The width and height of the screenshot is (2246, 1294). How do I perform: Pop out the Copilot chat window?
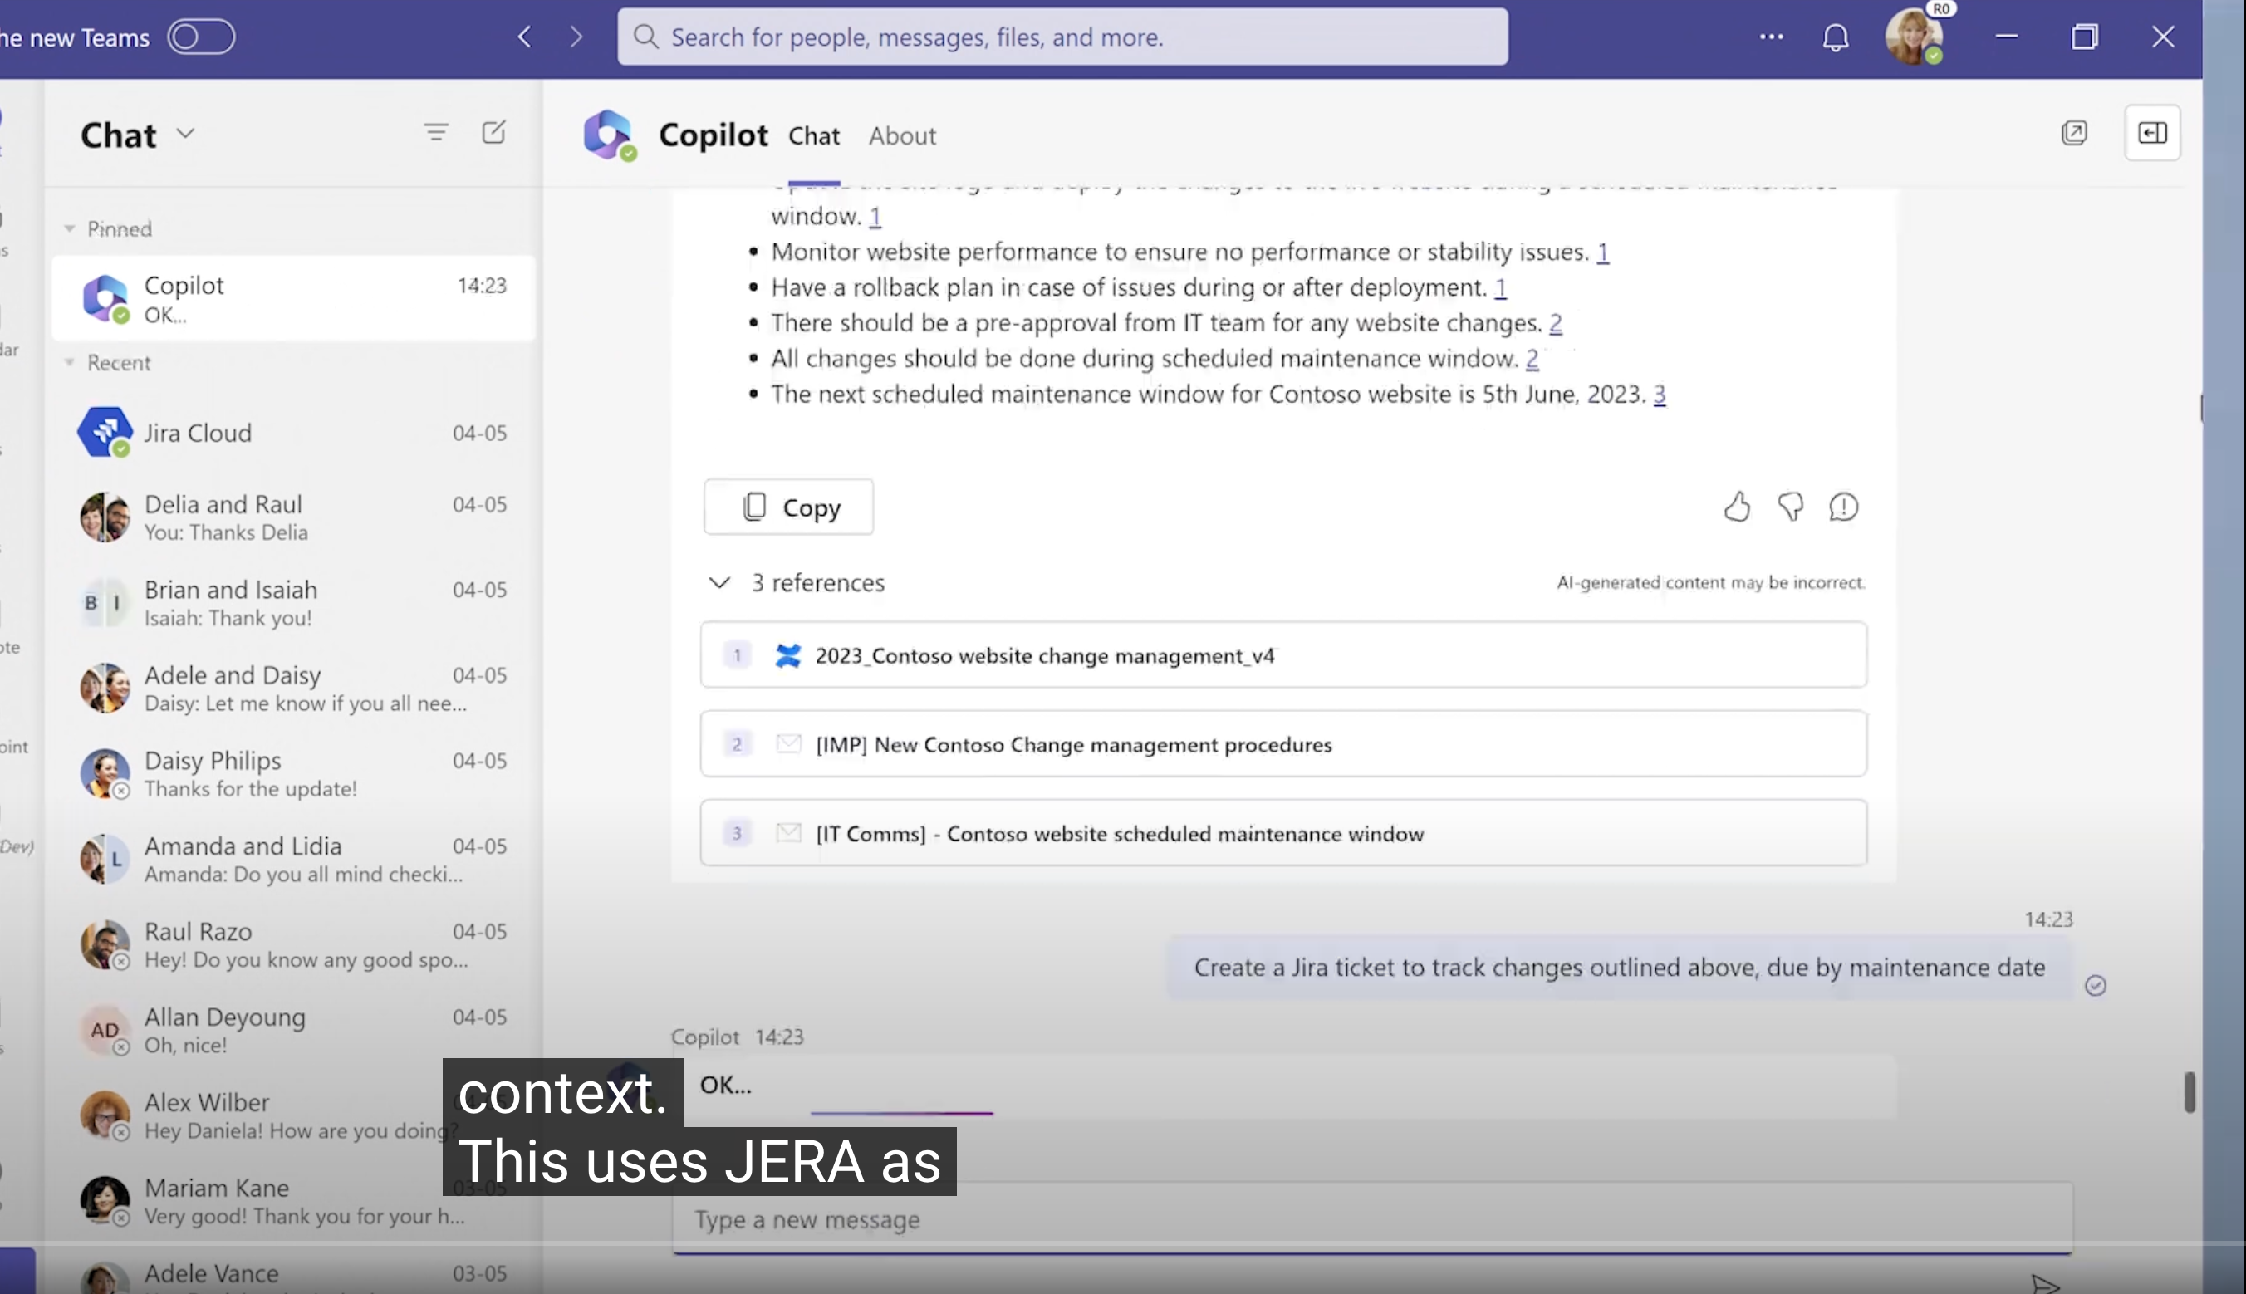(x=2073, y=134)
